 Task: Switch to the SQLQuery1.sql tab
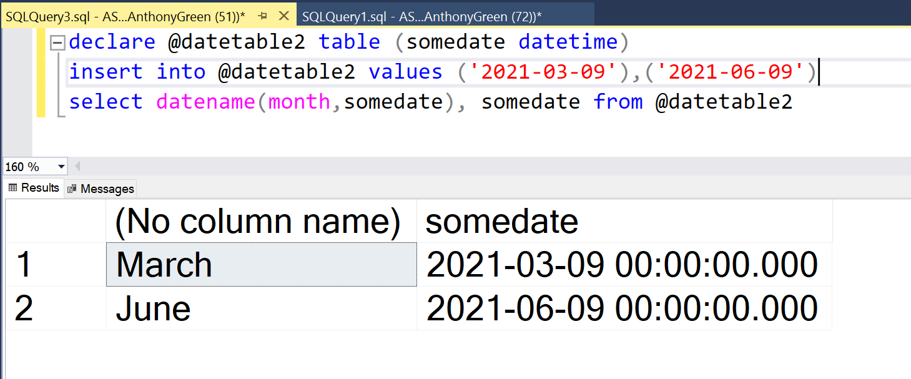click(x=421, y=17)
